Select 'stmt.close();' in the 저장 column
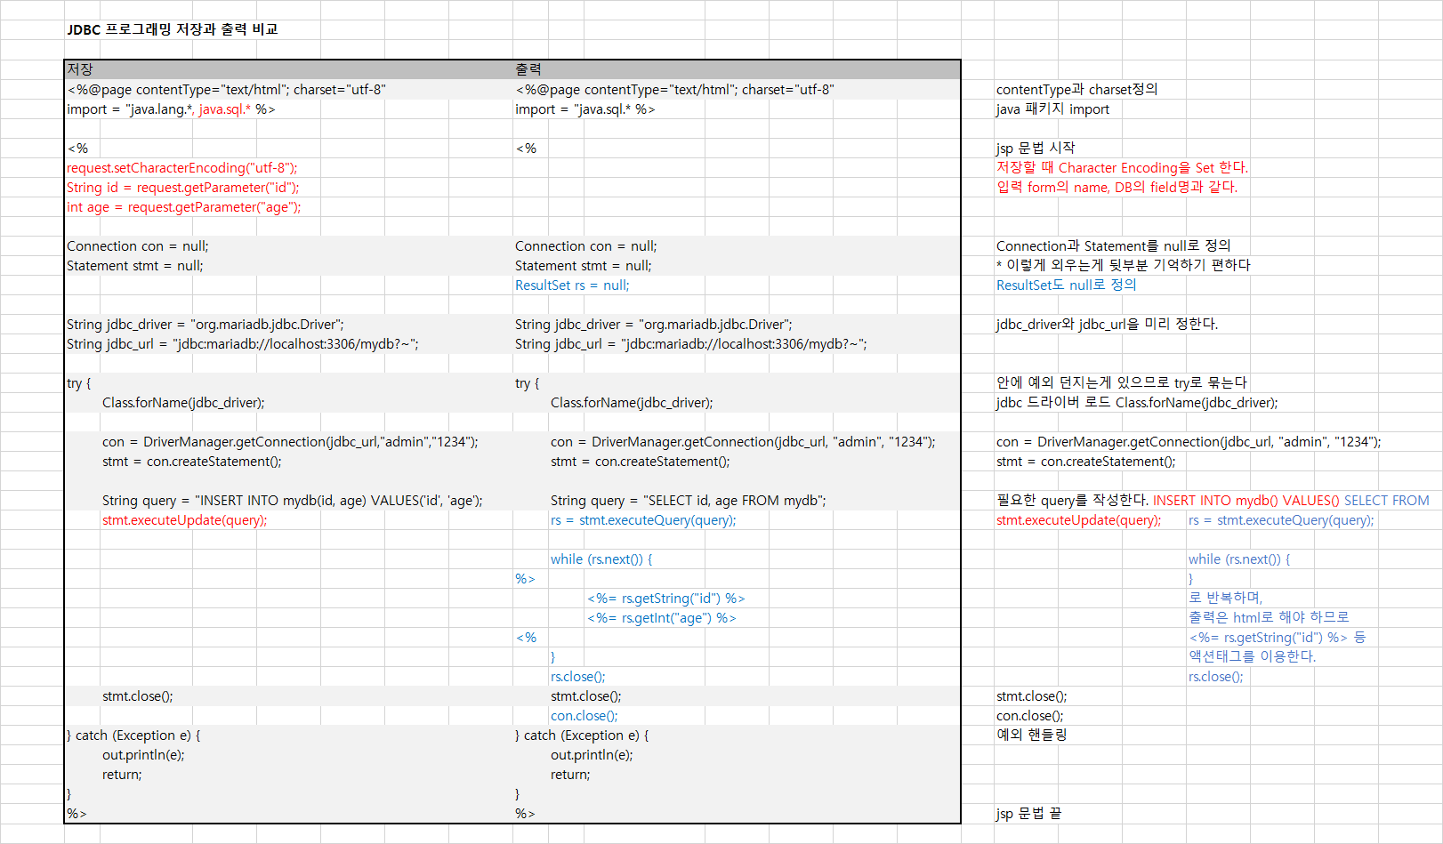 click(138, 695)
